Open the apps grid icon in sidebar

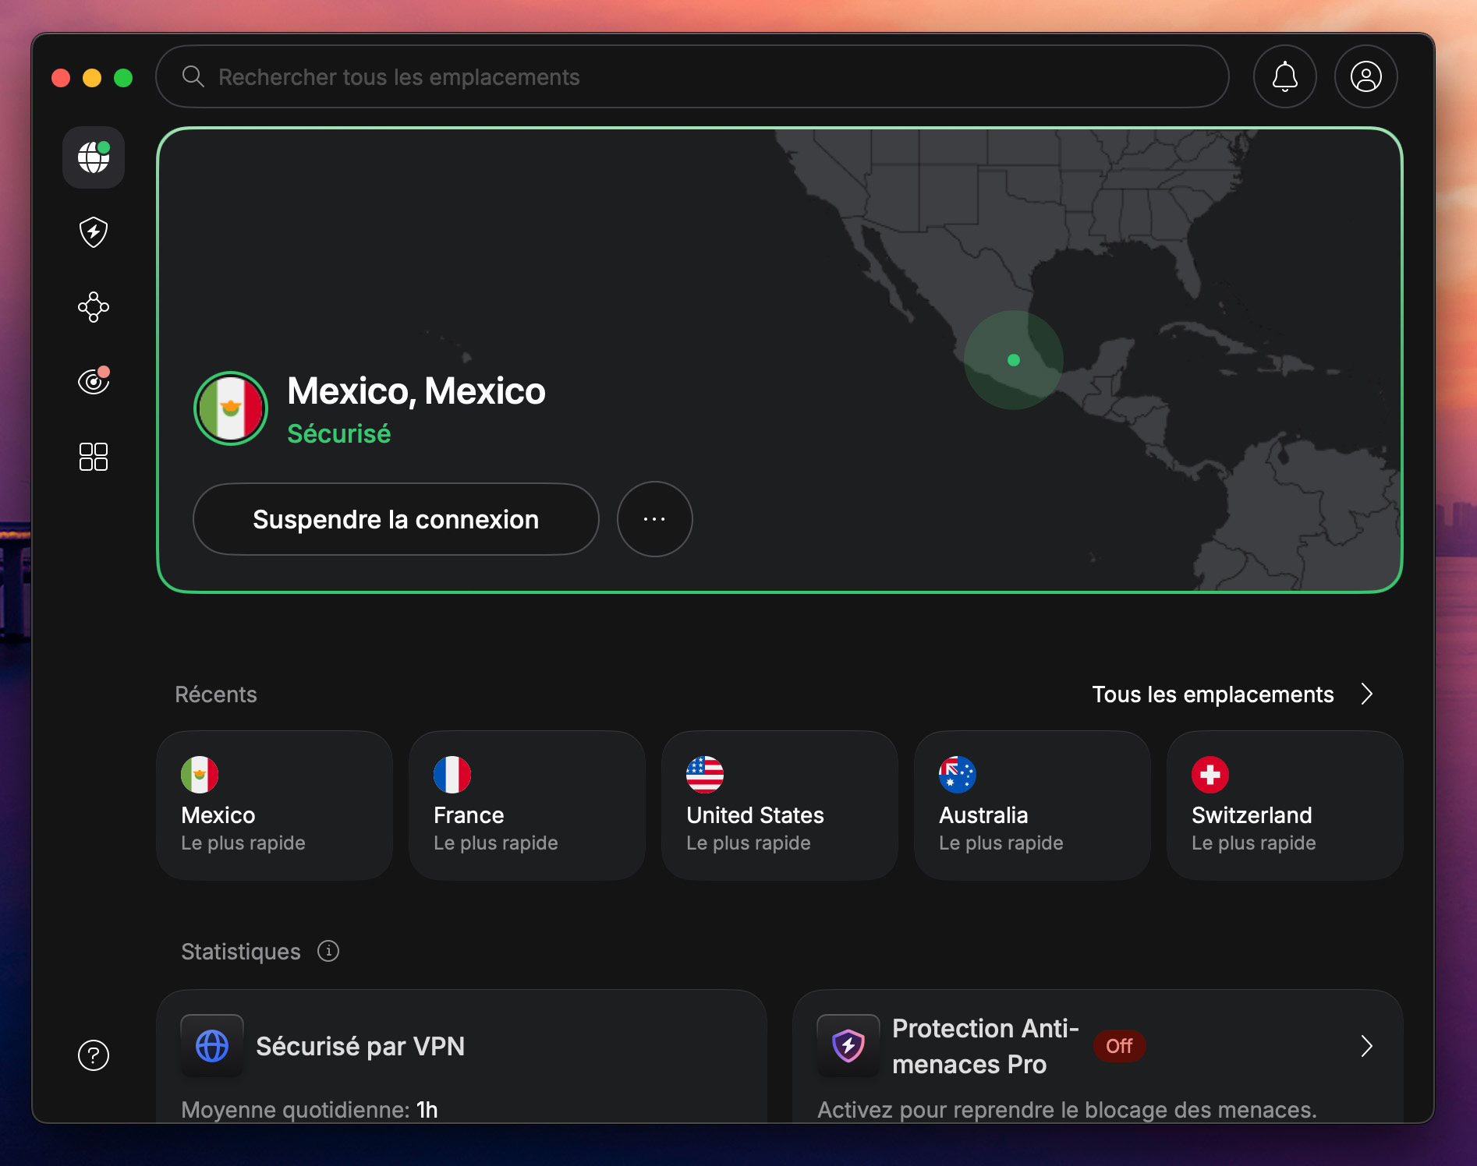[x=94, y=457]
